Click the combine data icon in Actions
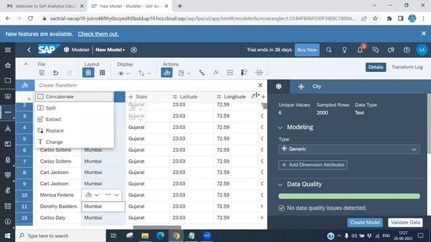Image resolution: width=431 pixels, height=242 pixels. [259, 73]
